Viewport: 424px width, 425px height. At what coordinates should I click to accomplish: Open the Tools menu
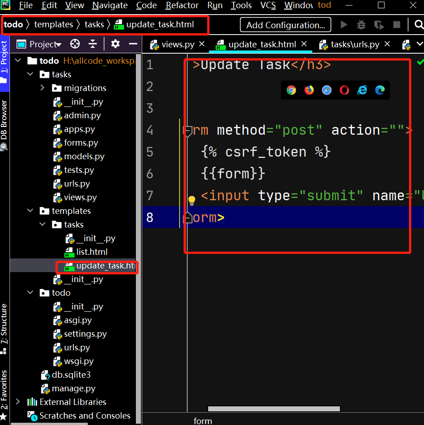[x=241, y=5]
